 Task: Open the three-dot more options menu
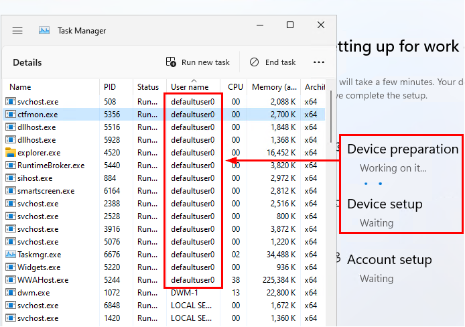pyautogui.click(x=319, y=62)
